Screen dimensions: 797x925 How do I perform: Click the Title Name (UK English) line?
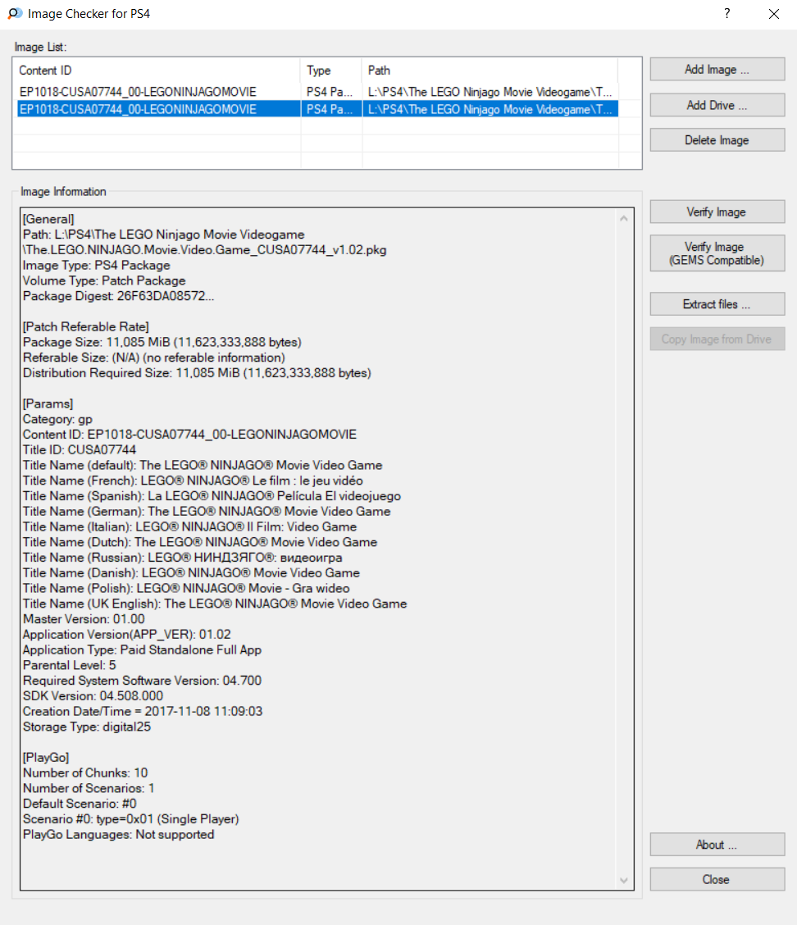[x=215, y=603]
